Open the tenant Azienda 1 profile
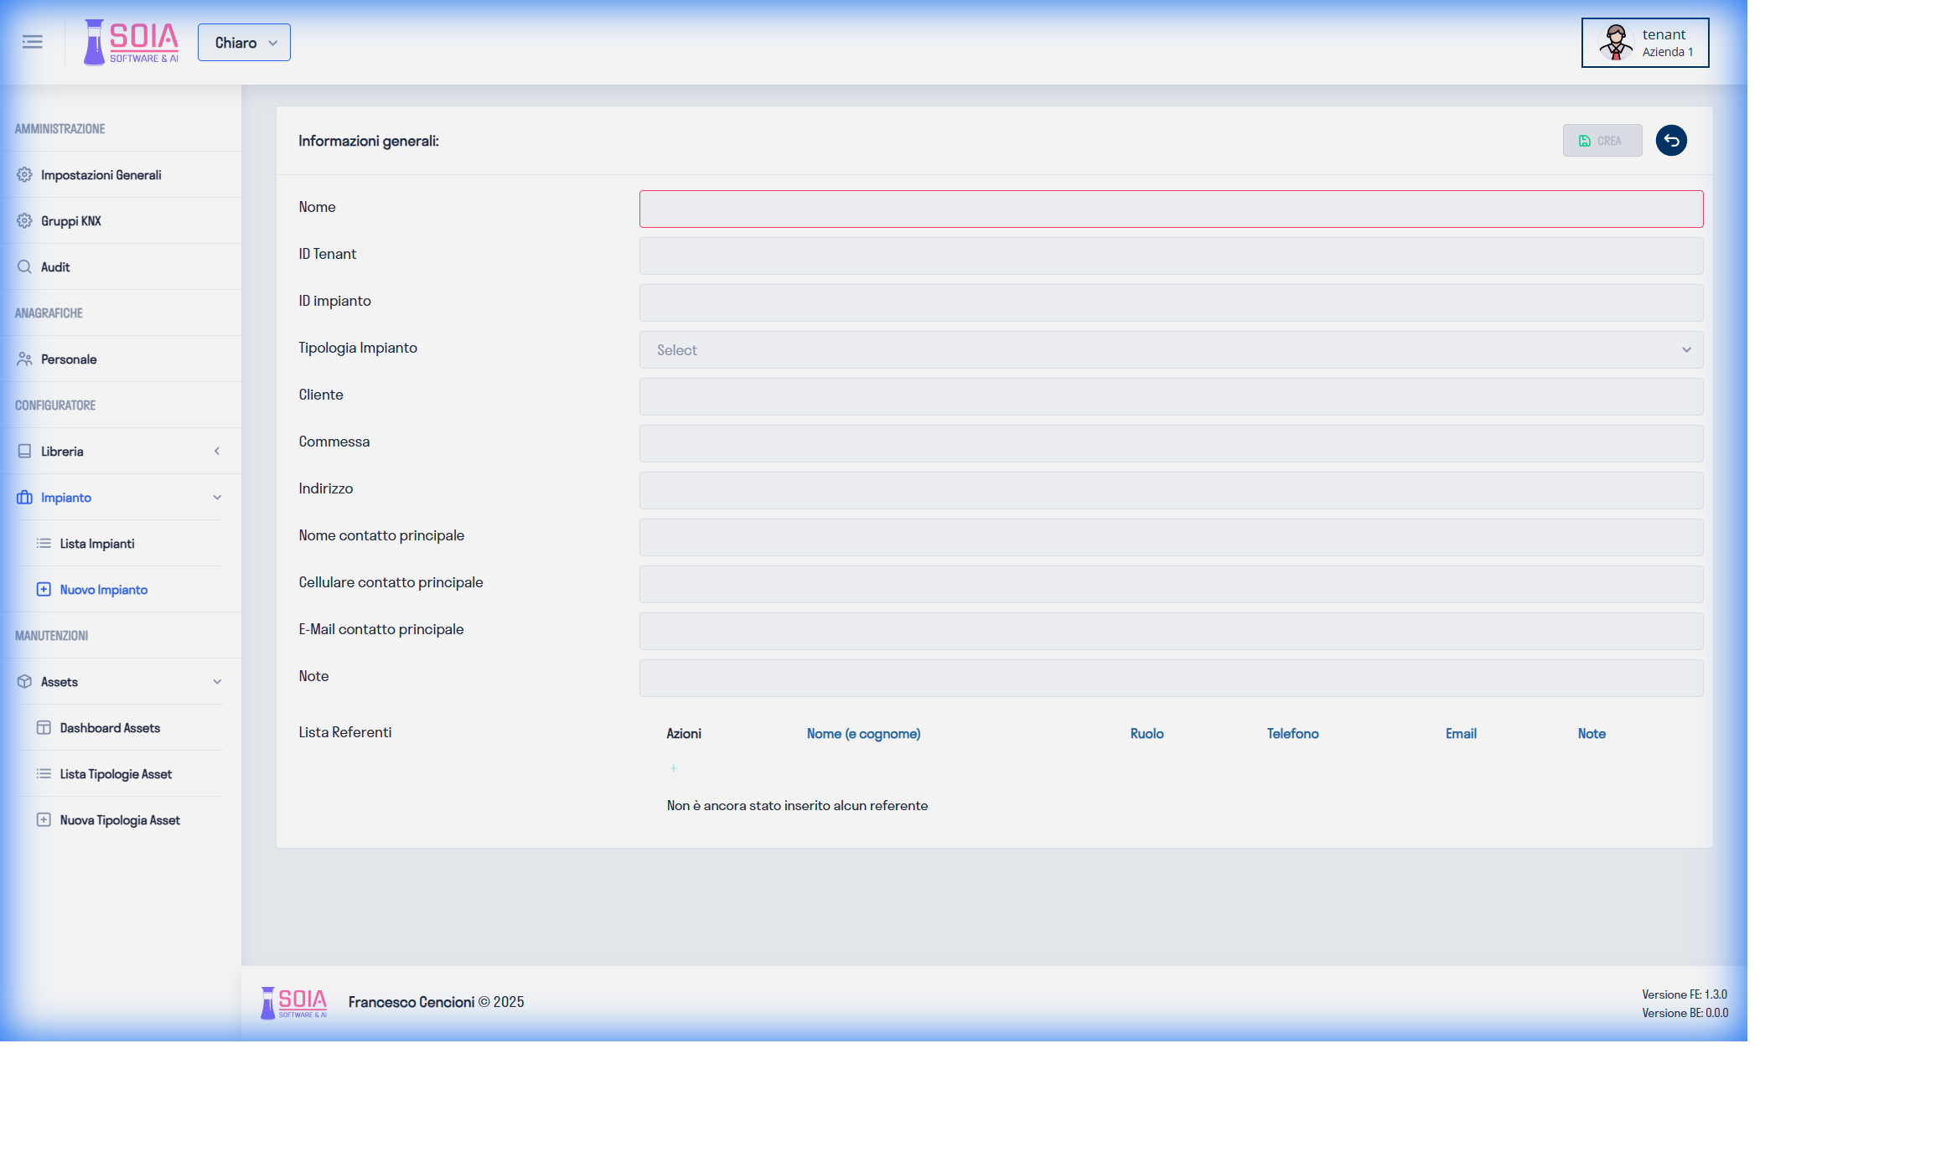The width and height of the screenshot is (1941, 1157). pyautogui.click(x=1644, y=43)
